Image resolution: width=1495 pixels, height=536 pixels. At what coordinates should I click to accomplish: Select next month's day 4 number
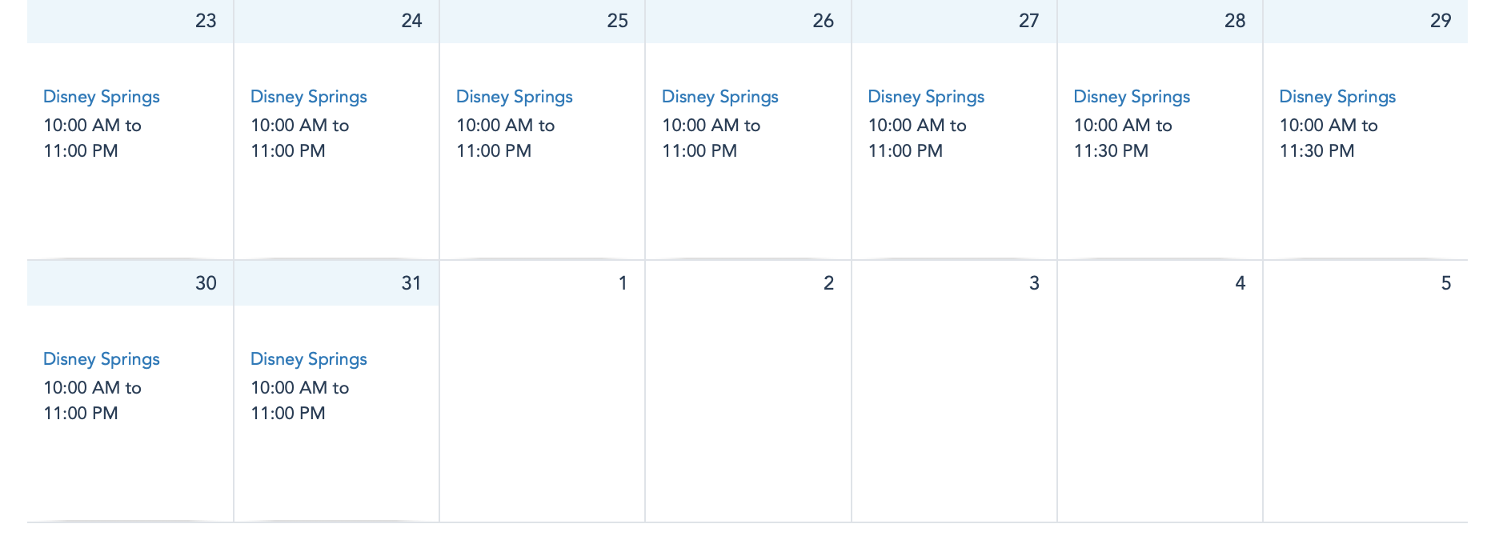(1240, 283)
